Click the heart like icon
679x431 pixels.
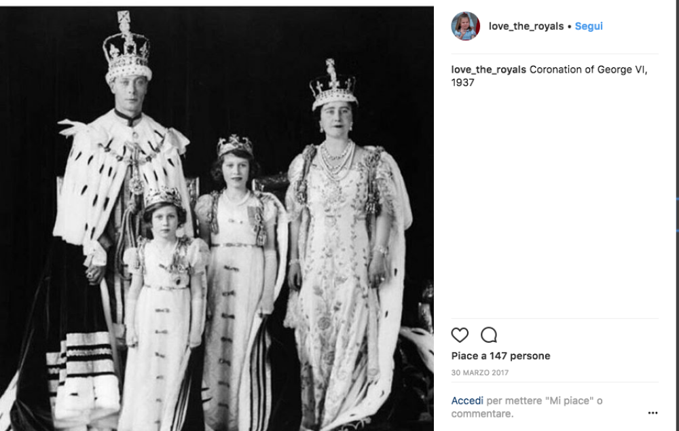point(460,335)
